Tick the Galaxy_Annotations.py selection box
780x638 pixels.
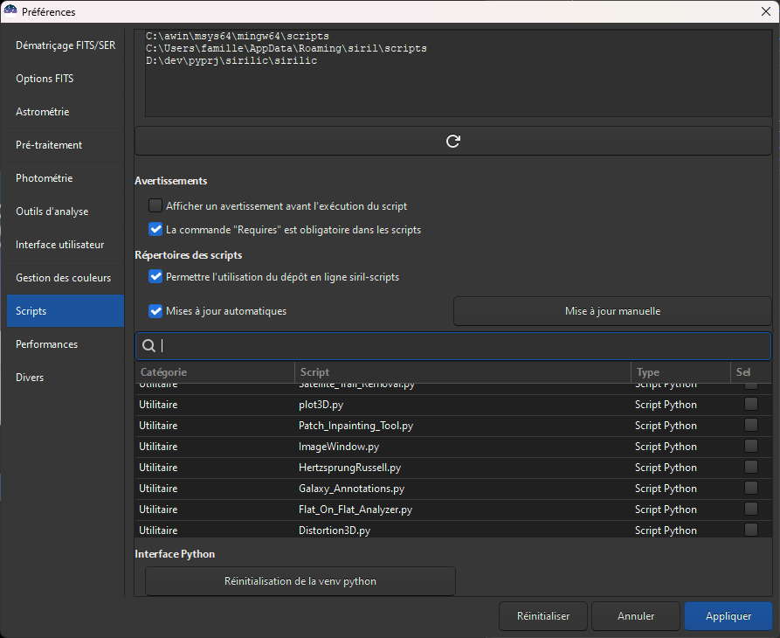point(750,489)
